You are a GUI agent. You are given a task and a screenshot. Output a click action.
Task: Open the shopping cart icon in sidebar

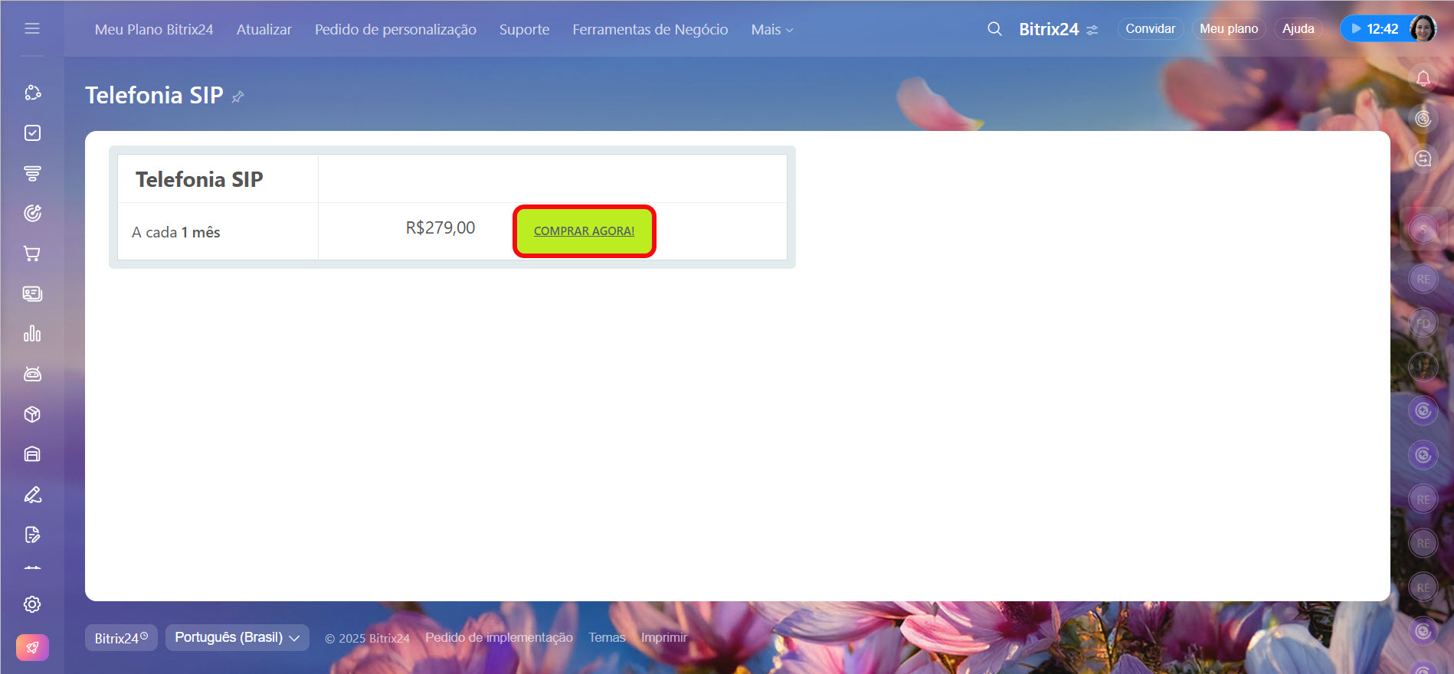coord(32,254)
